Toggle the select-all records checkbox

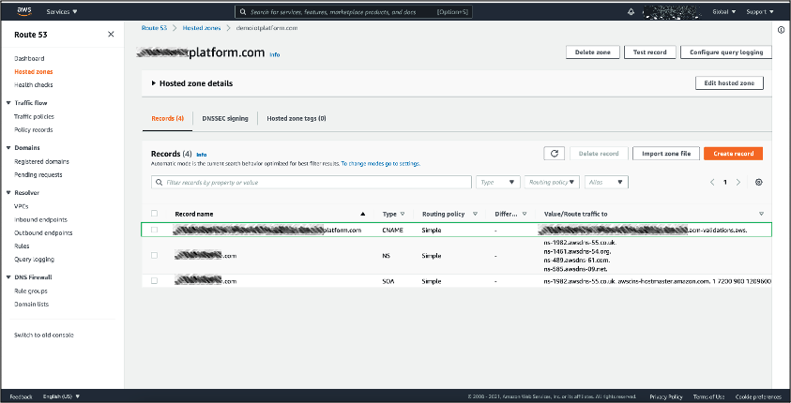pyautogui.click(x=155, y=214)
